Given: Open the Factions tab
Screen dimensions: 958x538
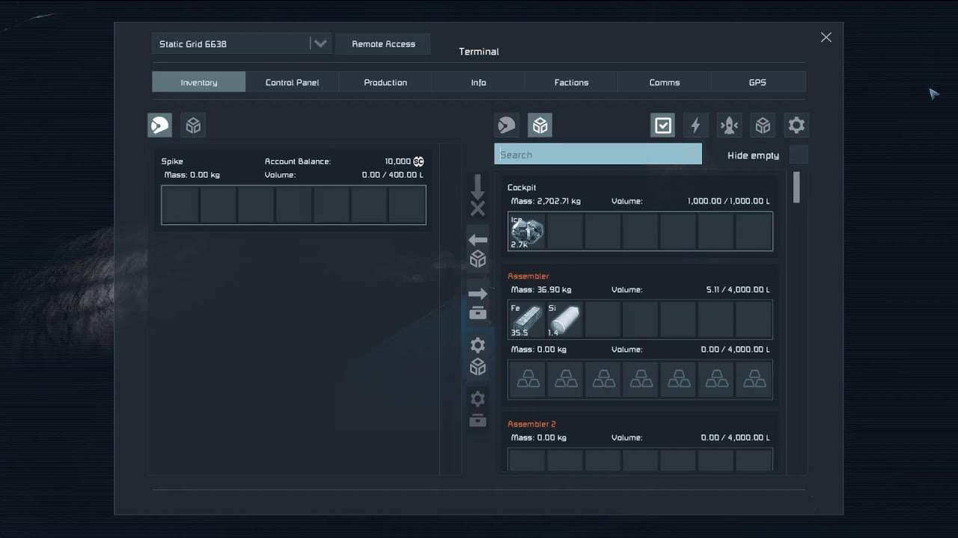Looking at the screenshot, I should pyautogui.click(x=571, y=82).
